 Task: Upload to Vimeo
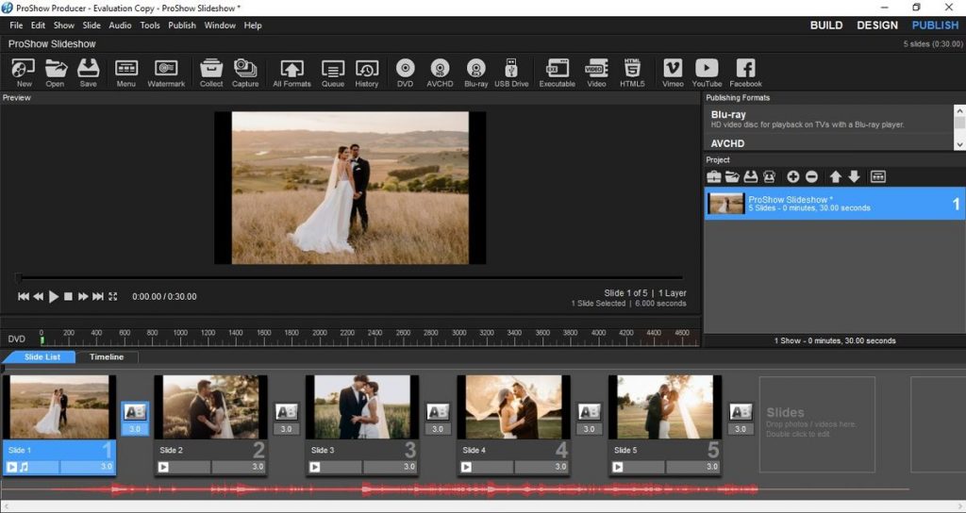[x=673, y=73]
